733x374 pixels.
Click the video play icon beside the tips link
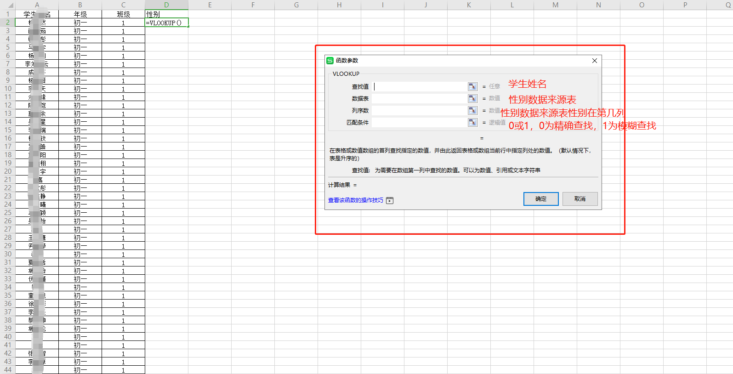(x=390, y=200)
